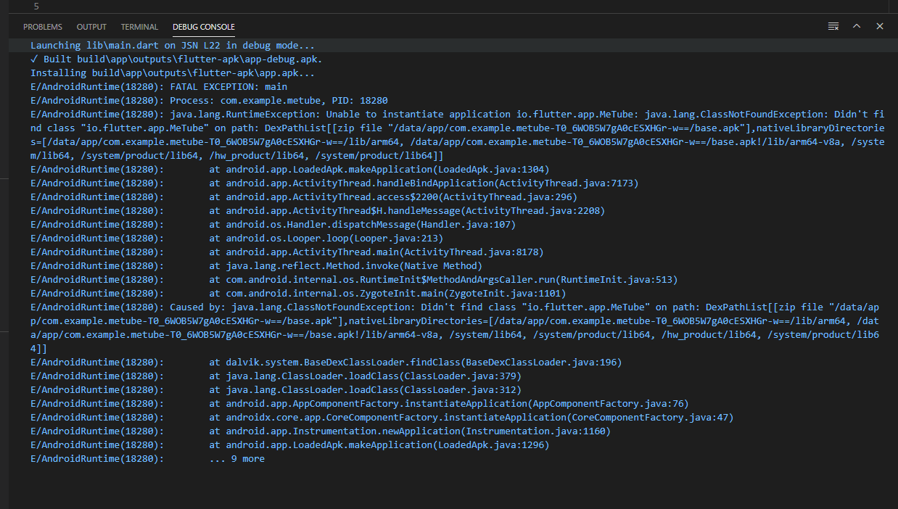Click the 'ActivityThread$H.handleMessage' stack line

pos(318,210)
